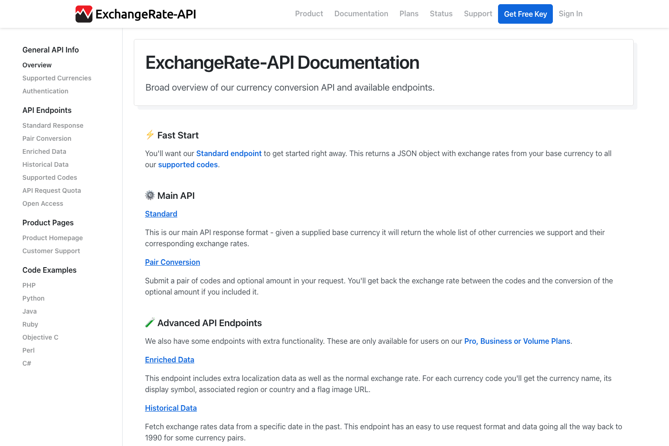The image size is (669, 446).
Task: Open the Enriched Data endpoint link
Action: point(170,360)
